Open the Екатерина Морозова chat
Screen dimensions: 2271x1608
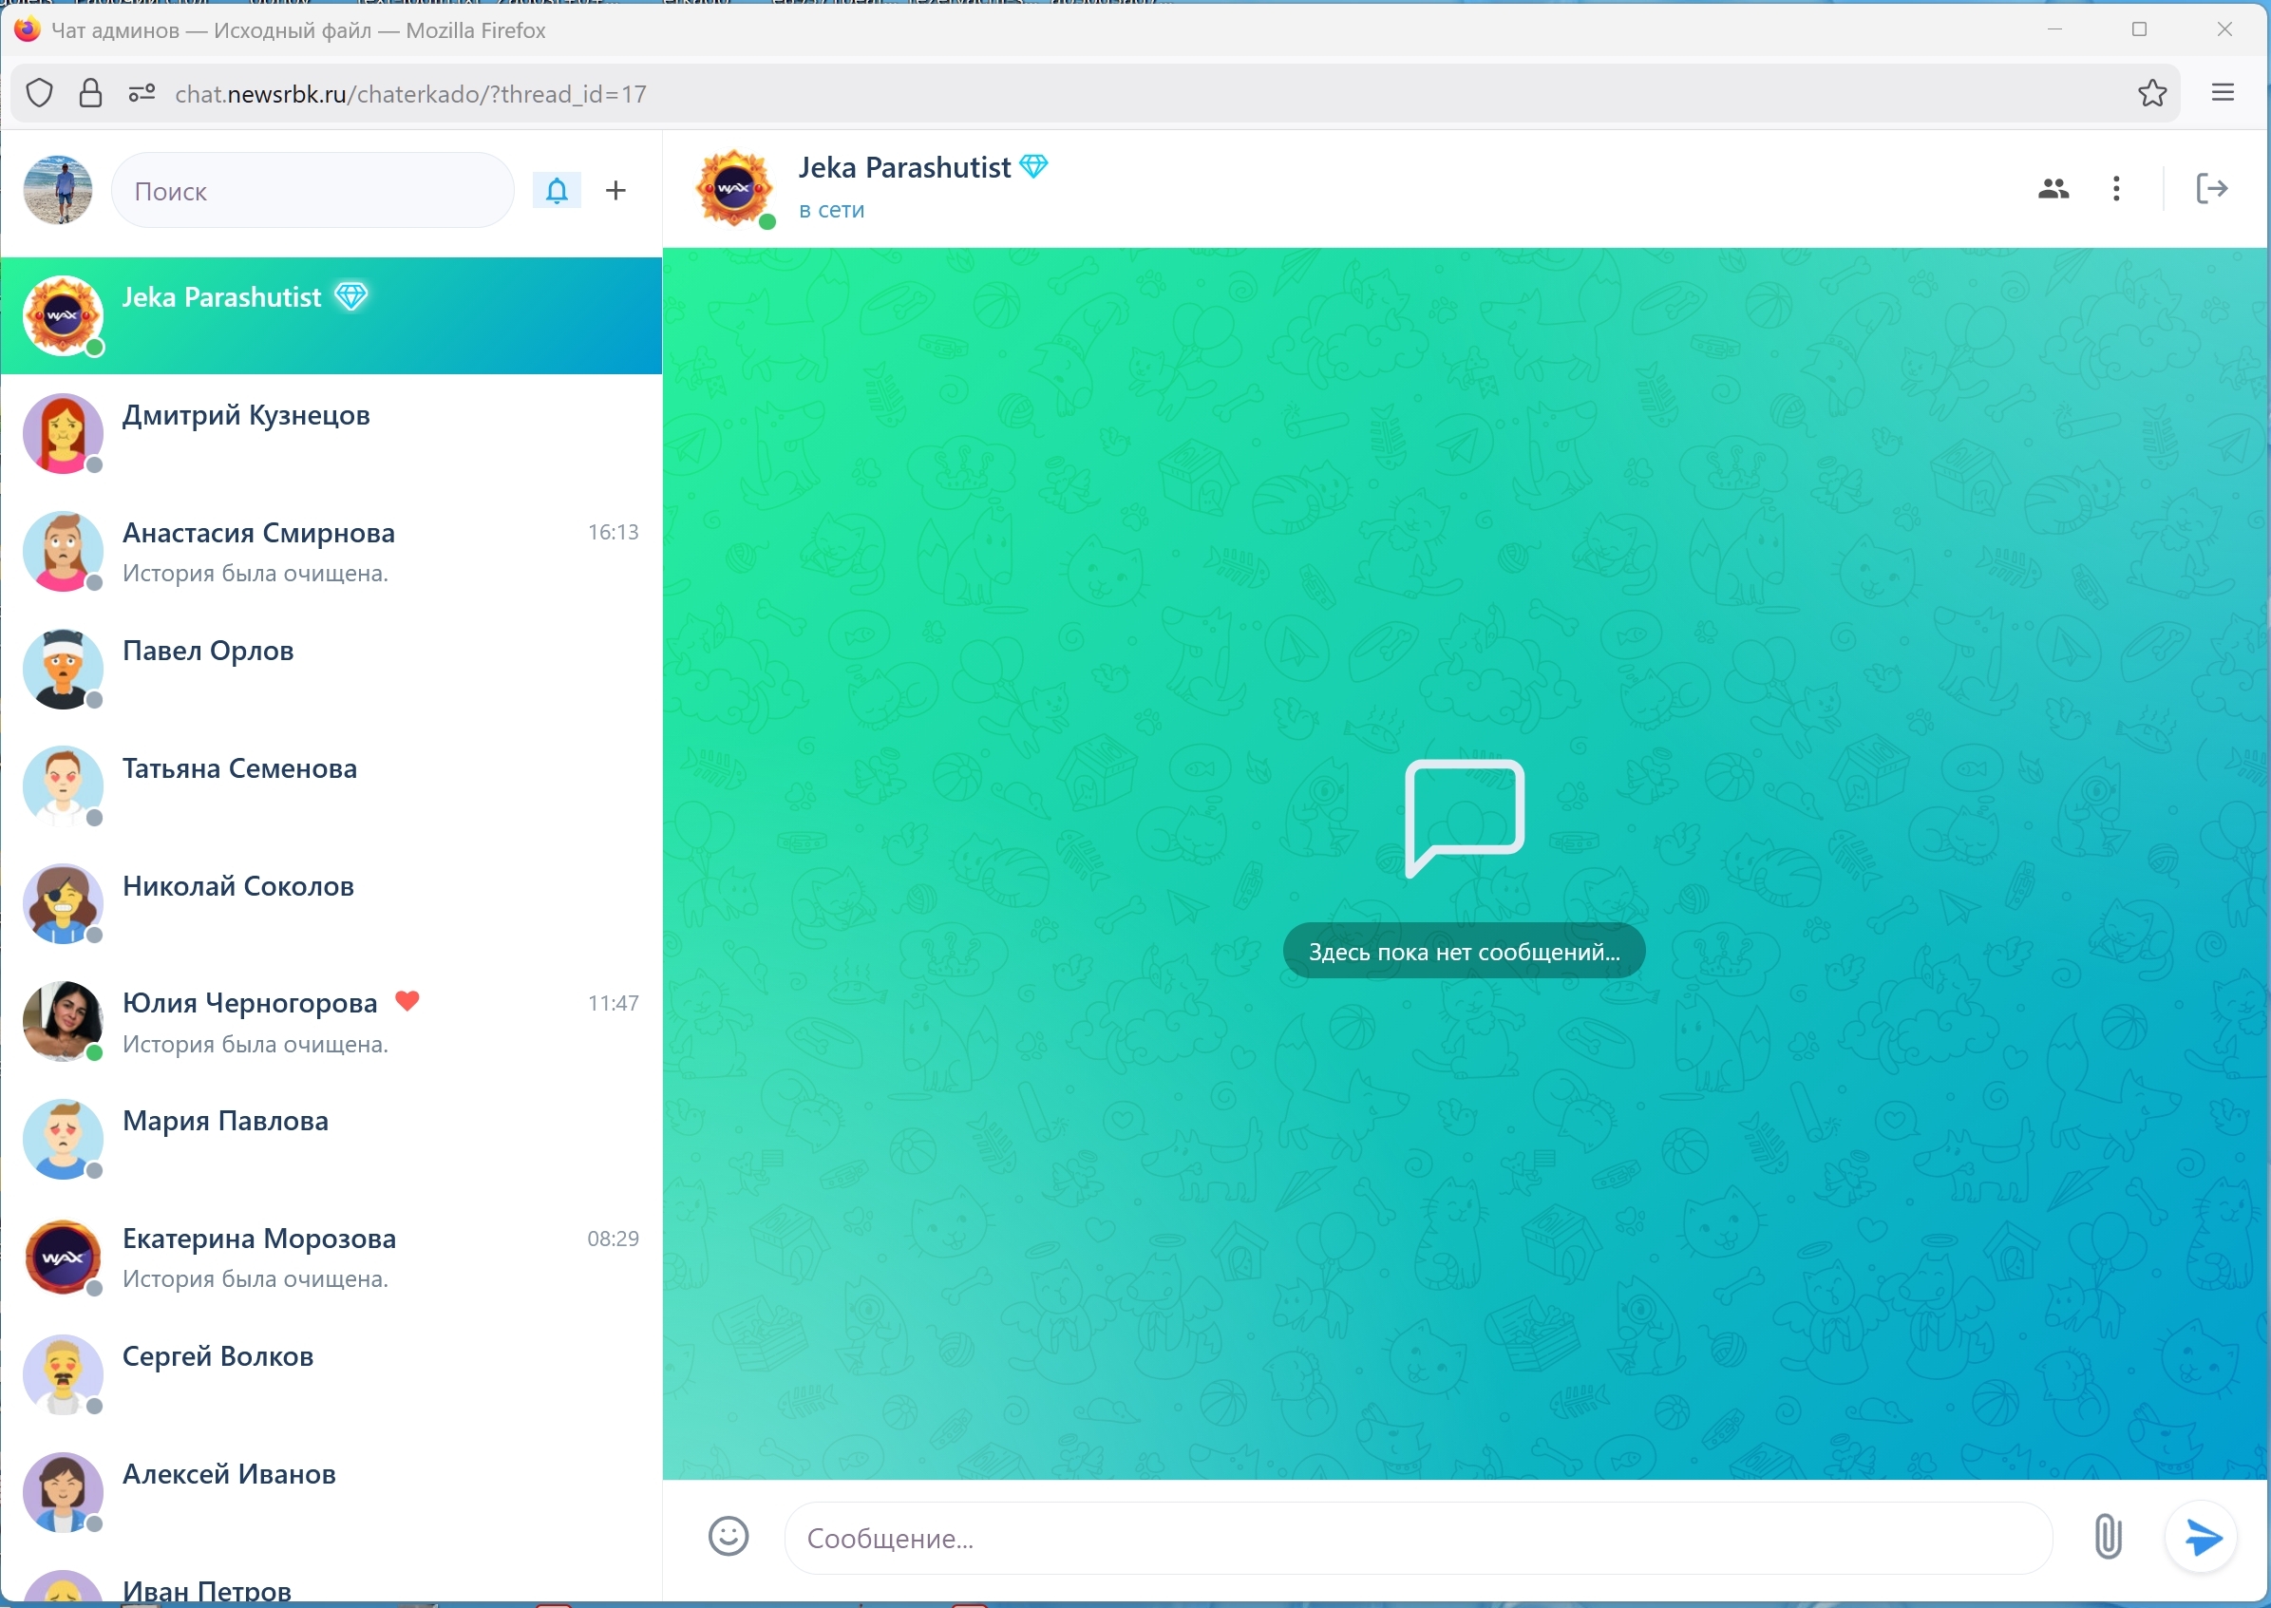tap(331, 1257)
